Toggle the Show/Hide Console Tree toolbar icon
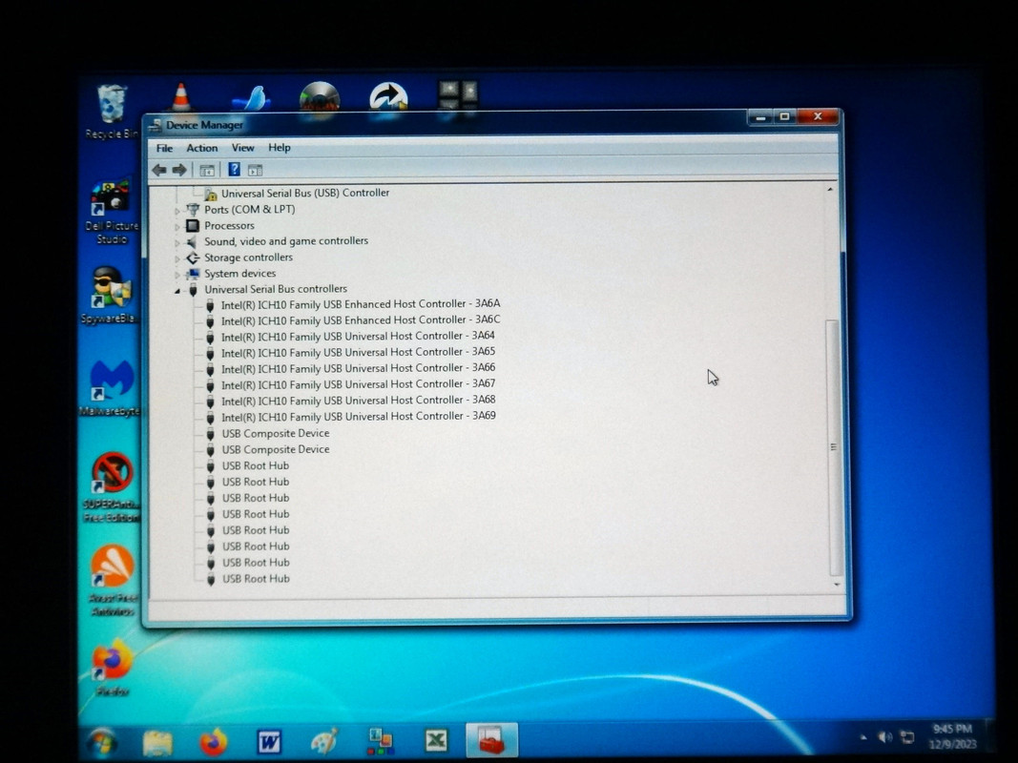This screenshot has width=1018, height=763. coord(207,171)
